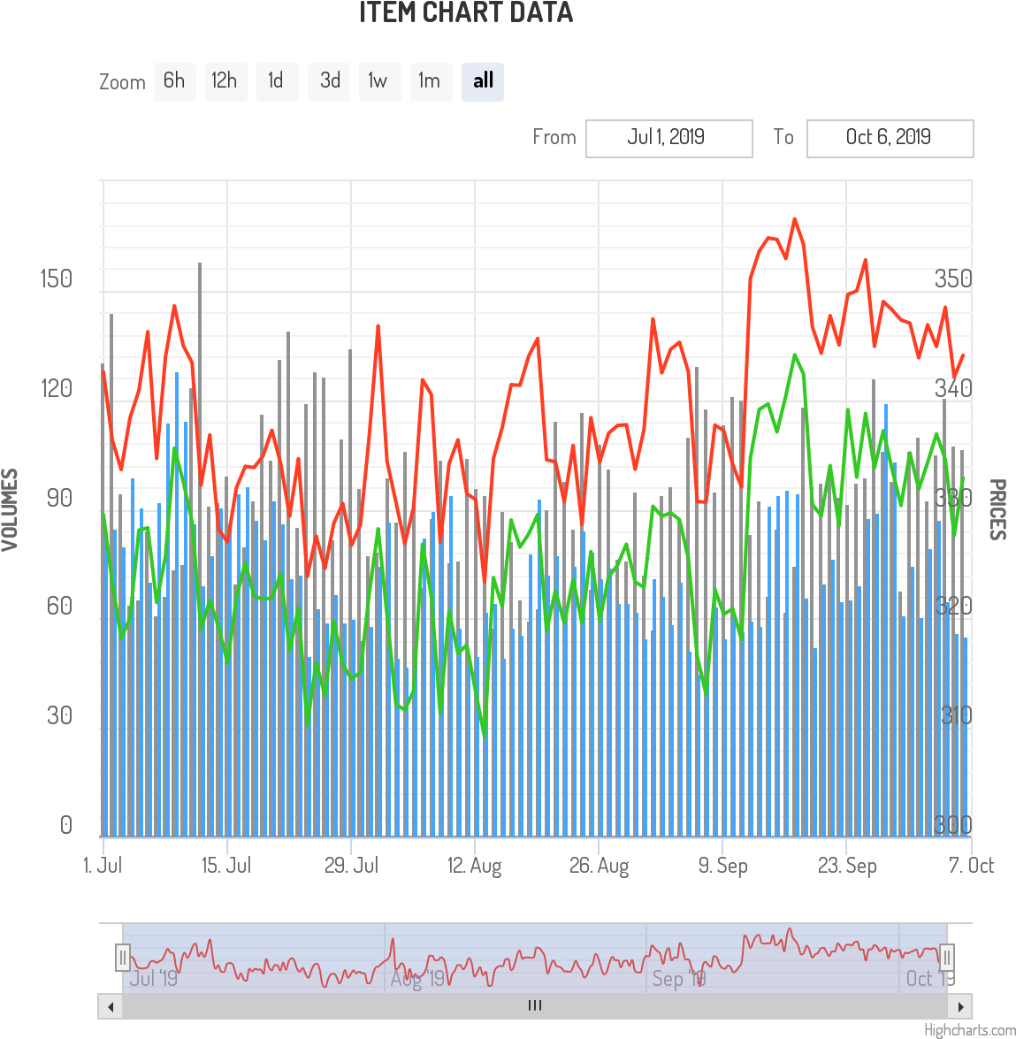Screen dimensions: 1016x1039
Task: Click the 30 volume axis label
Action: [59, 715]
